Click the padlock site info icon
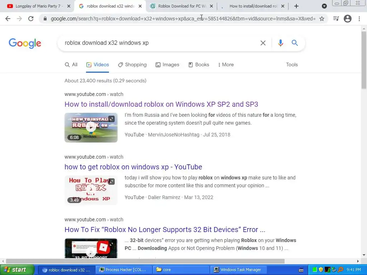367x275 pixels. (x=45, y=19)
